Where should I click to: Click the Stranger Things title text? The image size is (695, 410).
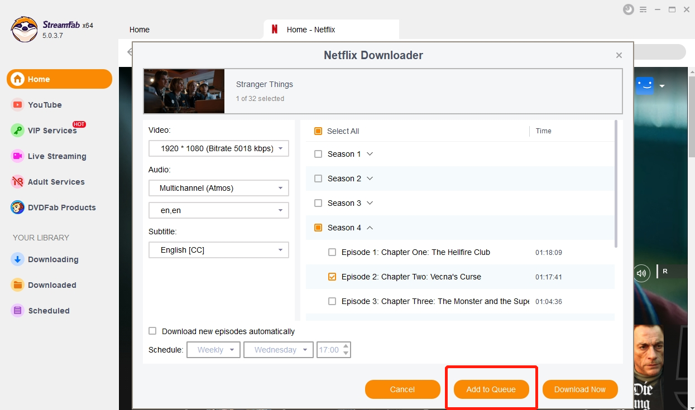[265, 84]
